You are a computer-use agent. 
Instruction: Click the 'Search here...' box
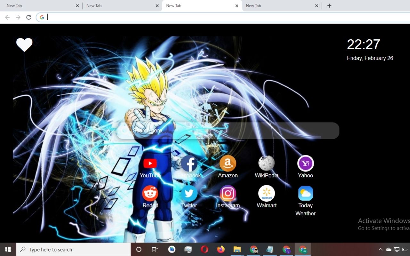tap(228, 131)
